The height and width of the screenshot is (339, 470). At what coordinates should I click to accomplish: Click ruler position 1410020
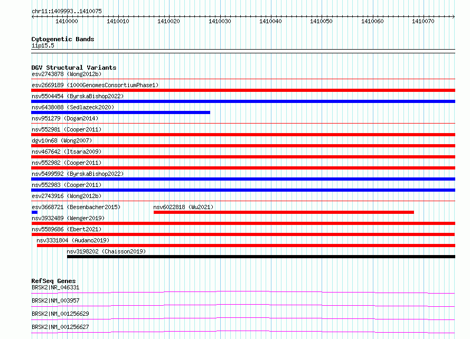pyautogui.click(x=168, y=21)
